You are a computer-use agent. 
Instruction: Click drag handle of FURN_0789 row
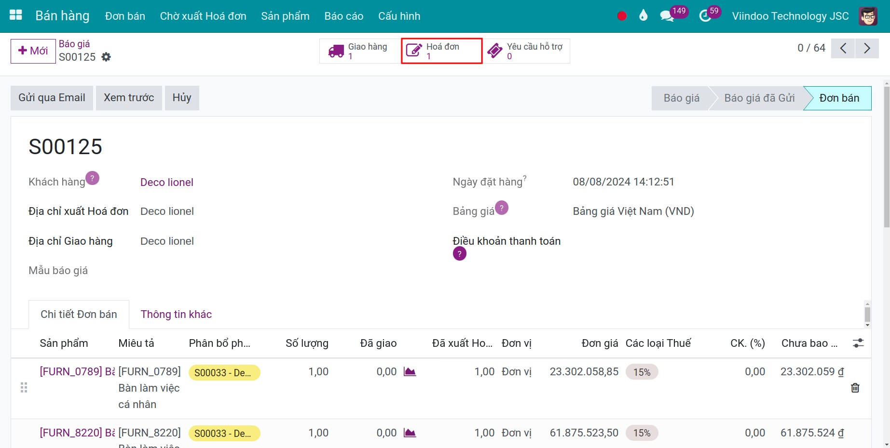[24, 388]
